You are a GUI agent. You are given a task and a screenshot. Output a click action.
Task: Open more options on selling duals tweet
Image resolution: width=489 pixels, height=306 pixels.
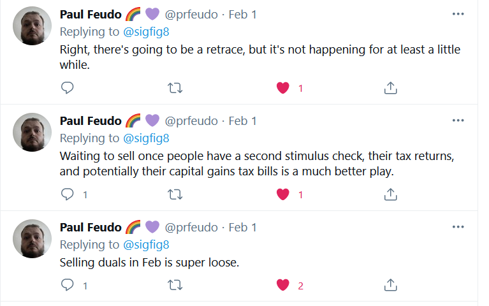(458, 227)
